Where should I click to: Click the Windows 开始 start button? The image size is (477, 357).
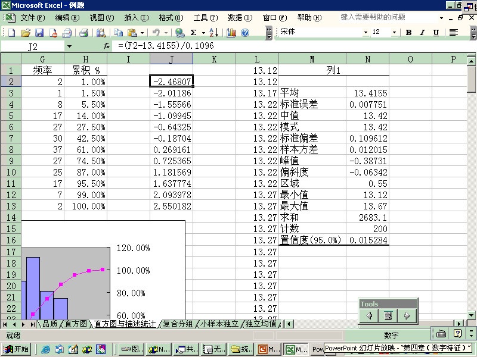tap(16, 349)
